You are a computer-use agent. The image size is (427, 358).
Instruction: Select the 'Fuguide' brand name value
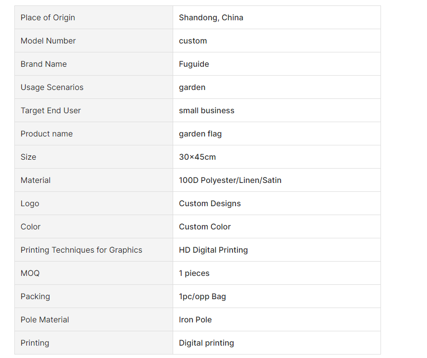click(x=194, y=64)
